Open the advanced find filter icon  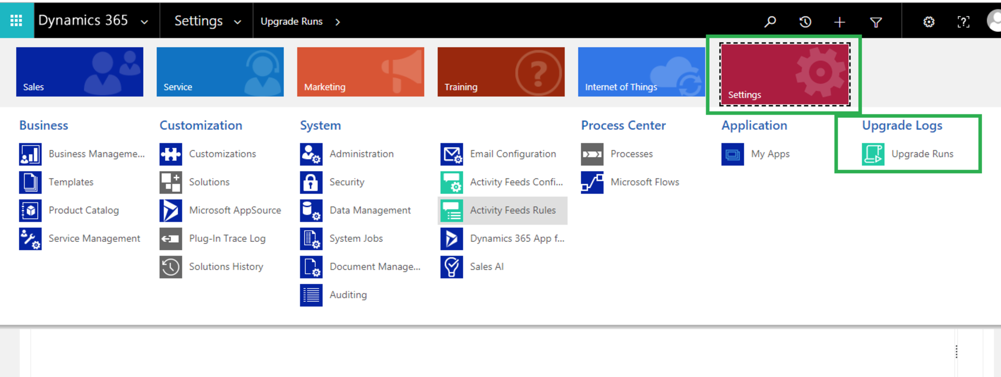[x=876, y=22]
